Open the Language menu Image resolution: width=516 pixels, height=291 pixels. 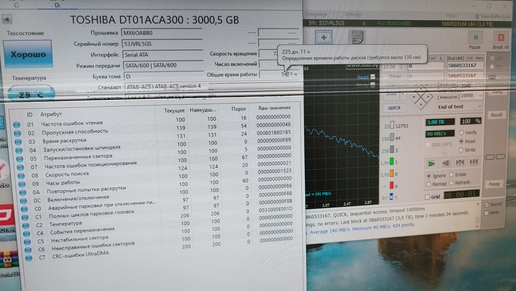pyautogui.click(x=316, y=15)
